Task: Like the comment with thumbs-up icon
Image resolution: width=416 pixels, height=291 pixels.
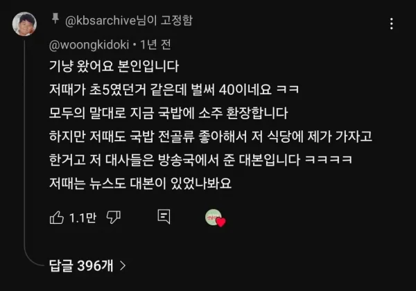Action: [57, 218]
